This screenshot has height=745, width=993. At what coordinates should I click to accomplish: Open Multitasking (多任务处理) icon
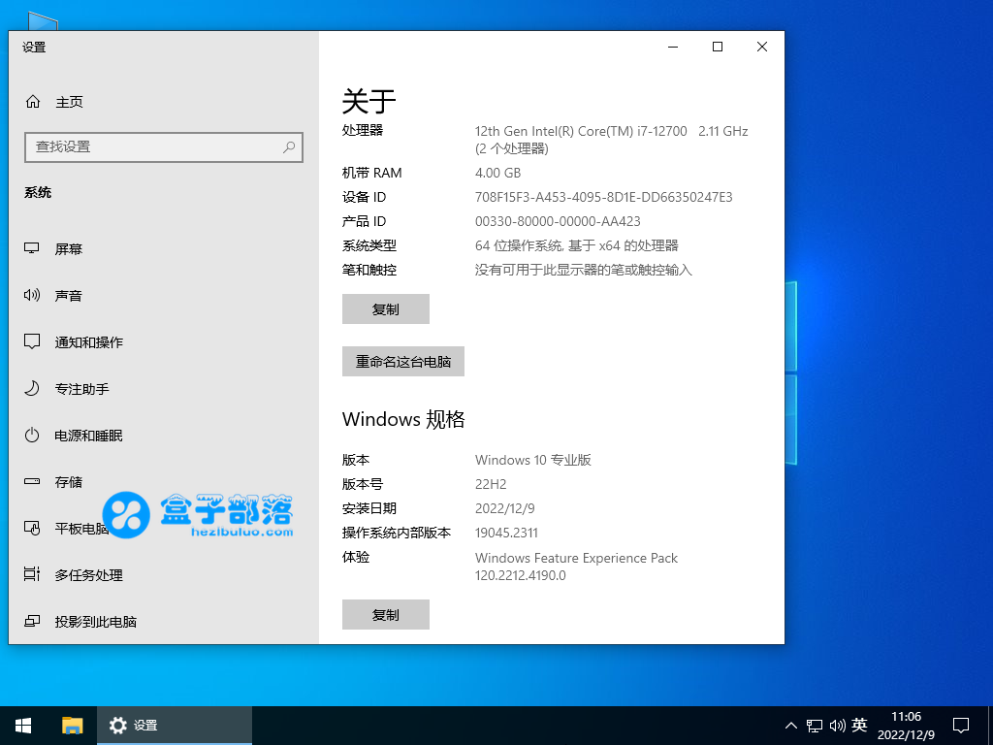point(32,574)
